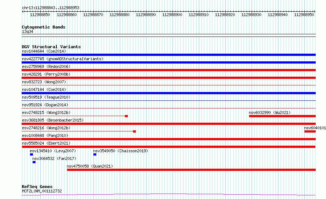Click the red end block of esv2748215
The image size is (326, 199).
tap(126, 116)
